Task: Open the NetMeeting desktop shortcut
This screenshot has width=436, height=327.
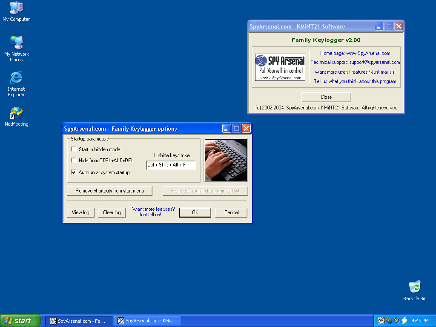Action: tap(16, 113)
